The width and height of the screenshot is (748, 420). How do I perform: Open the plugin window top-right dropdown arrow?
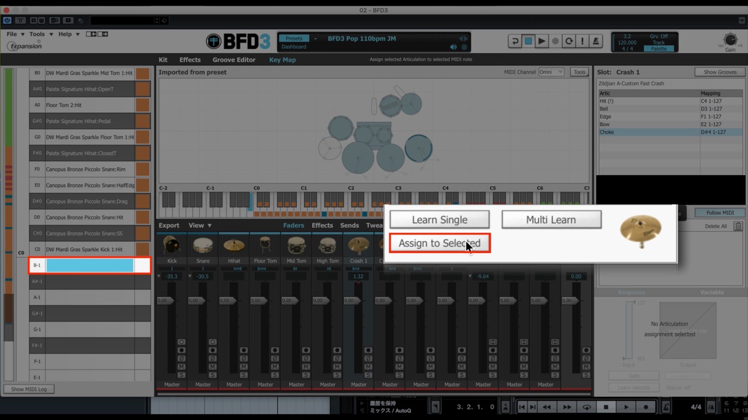[742, 21]
